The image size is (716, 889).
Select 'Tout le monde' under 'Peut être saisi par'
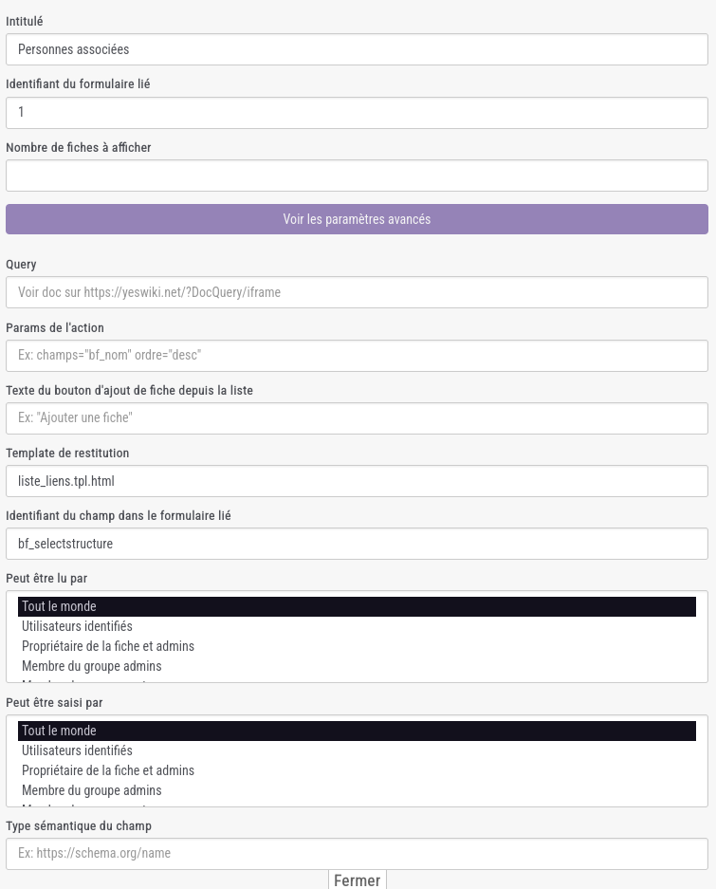(357, 731)
